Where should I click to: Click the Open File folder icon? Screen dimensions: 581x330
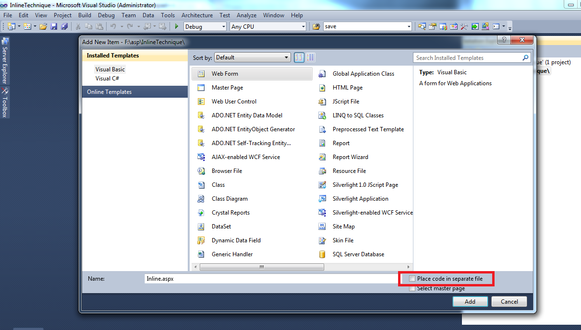[x=43, y=26]
